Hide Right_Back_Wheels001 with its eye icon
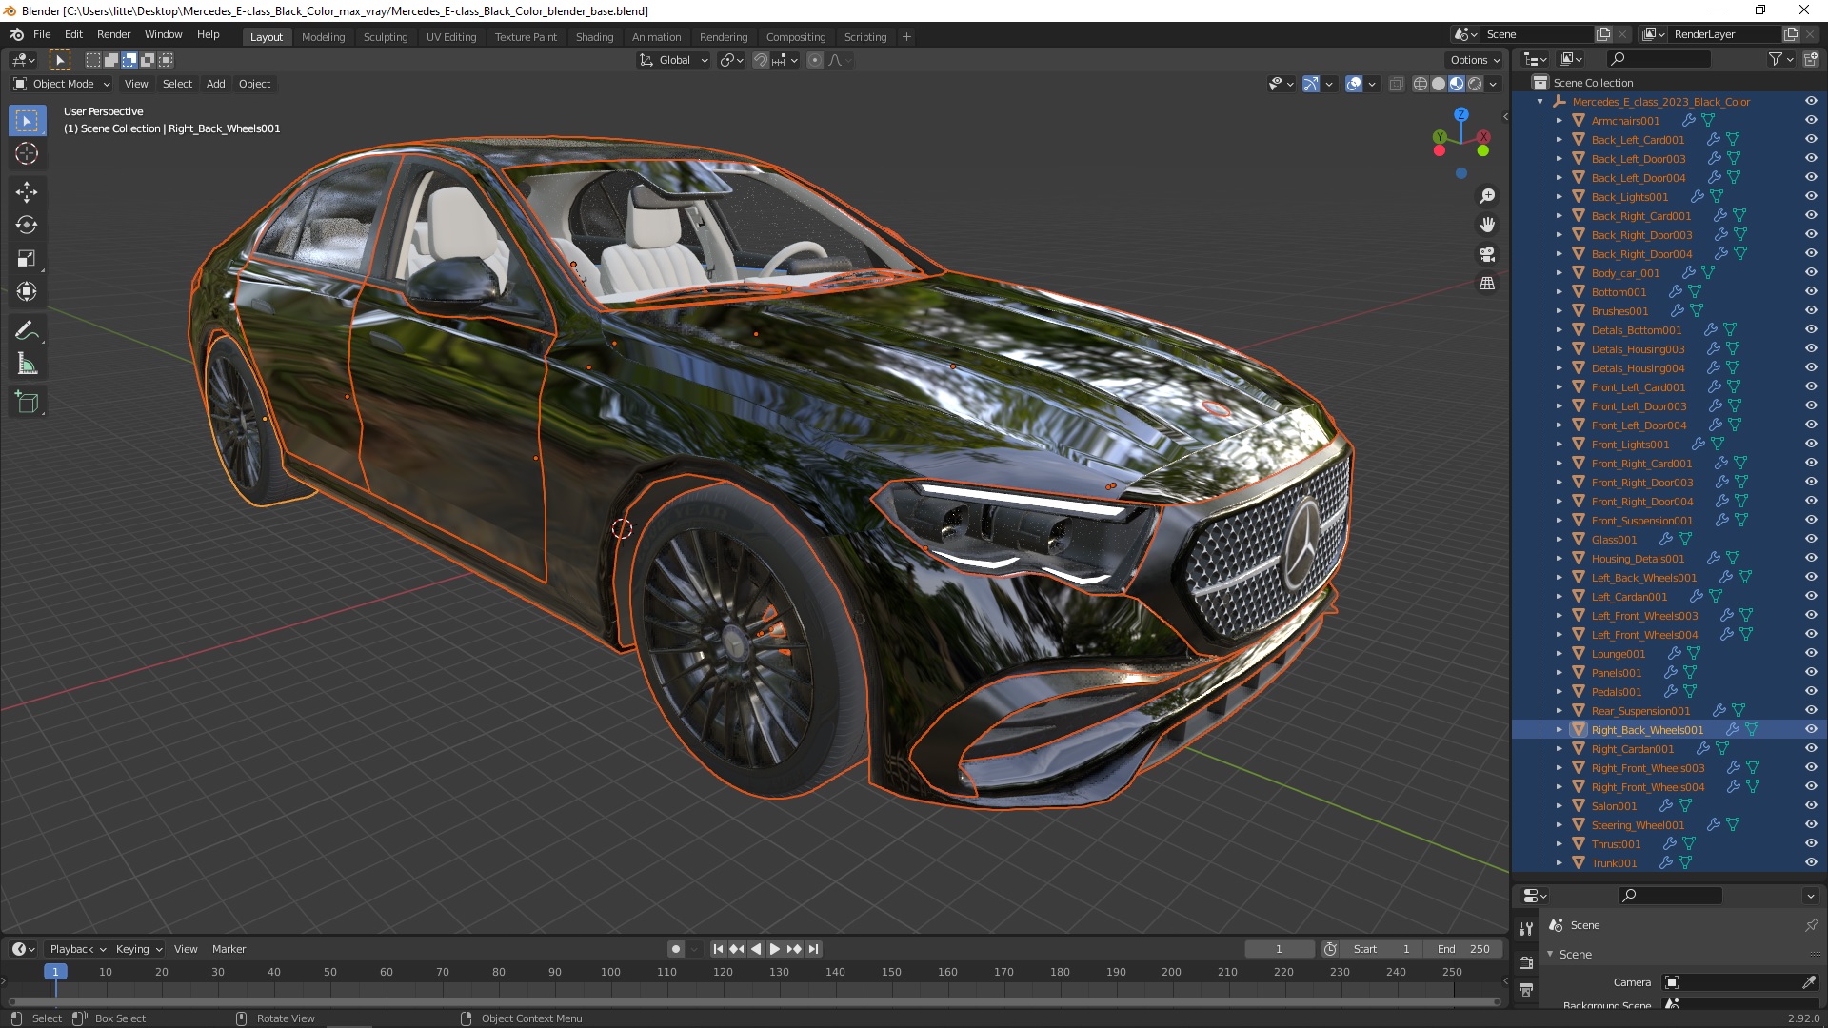The image size is (1828, 1028). (x=1811, y=730)
